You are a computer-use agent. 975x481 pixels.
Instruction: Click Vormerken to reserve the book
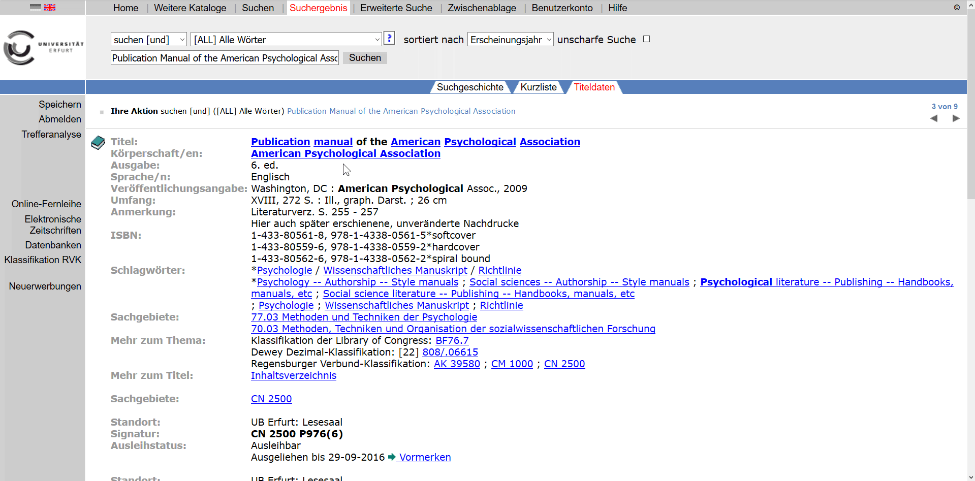[x=425, y=458]
